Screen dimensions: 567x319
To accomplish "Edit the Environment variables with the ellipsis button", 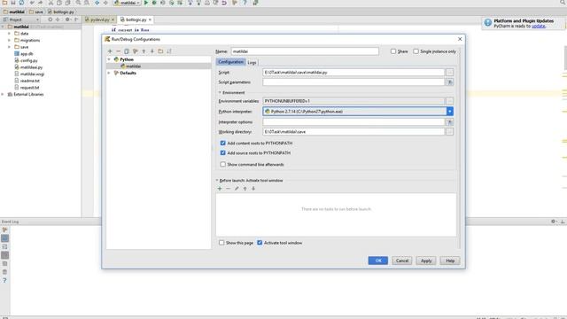I will coord(449,101).
